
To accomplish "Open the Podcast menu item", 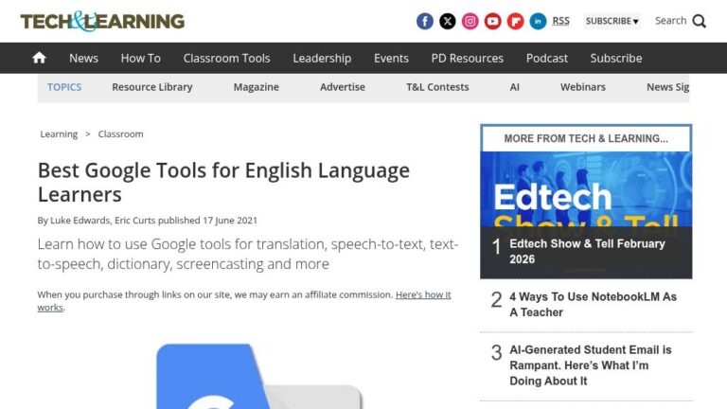I will click(546, 58).
